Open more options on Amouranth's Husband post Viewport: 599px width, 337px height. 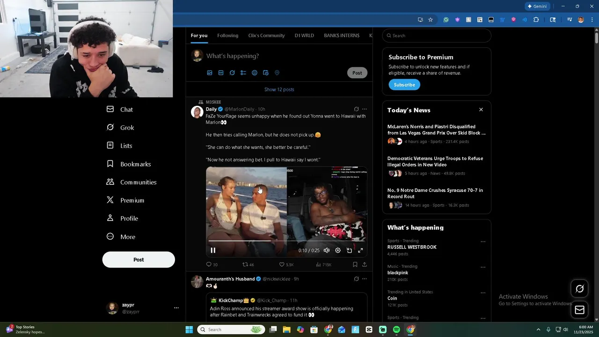[365, 279]
